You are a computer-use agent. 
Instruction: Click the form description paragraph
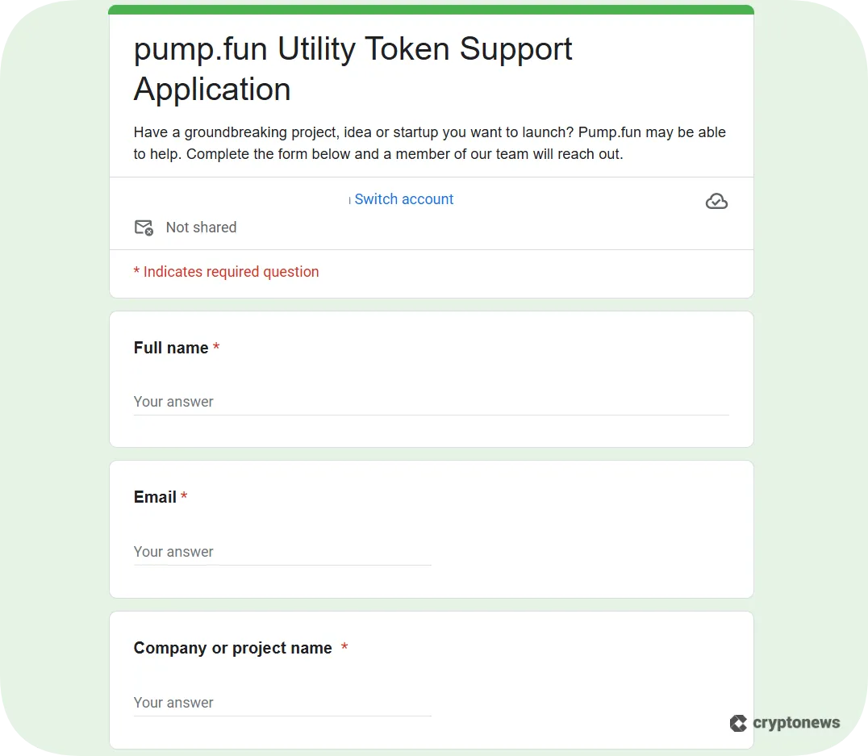[429, 143]
